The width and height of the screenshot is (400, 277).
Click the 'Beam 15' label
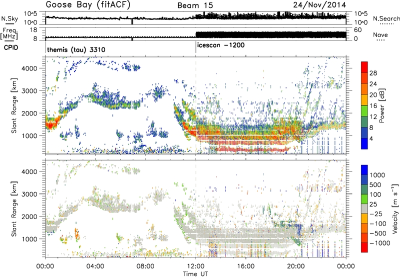pos(195,5)
